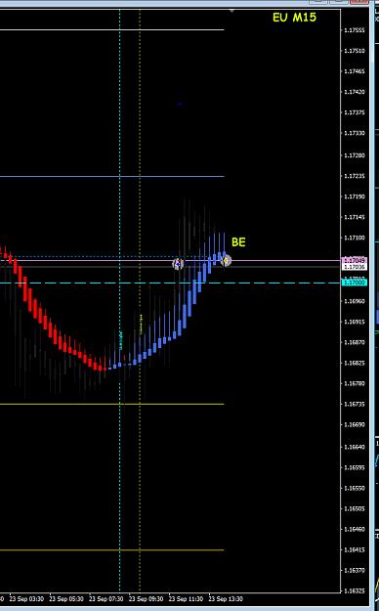
Task: Click the yellow trade exit marker beside BE
Action: click(226, 260)
